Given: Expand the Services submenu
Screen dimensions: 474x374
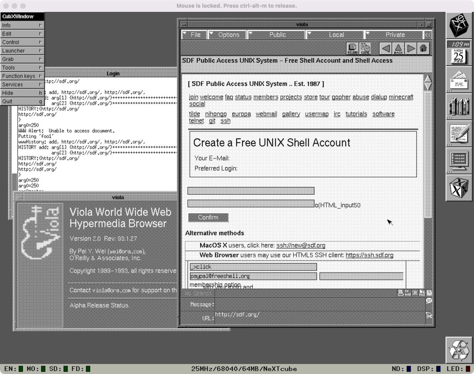Looking at the screenshot, I should [x=22, y=84].
